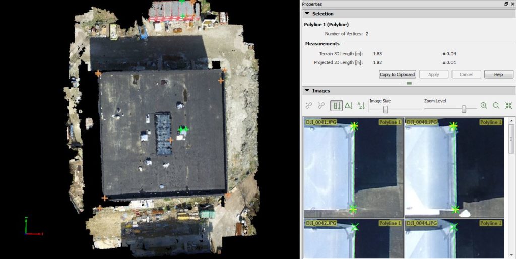Toggle the sort images by distance button
The width and height of the screenshot is (516, 259).
(x=336, y=106)
